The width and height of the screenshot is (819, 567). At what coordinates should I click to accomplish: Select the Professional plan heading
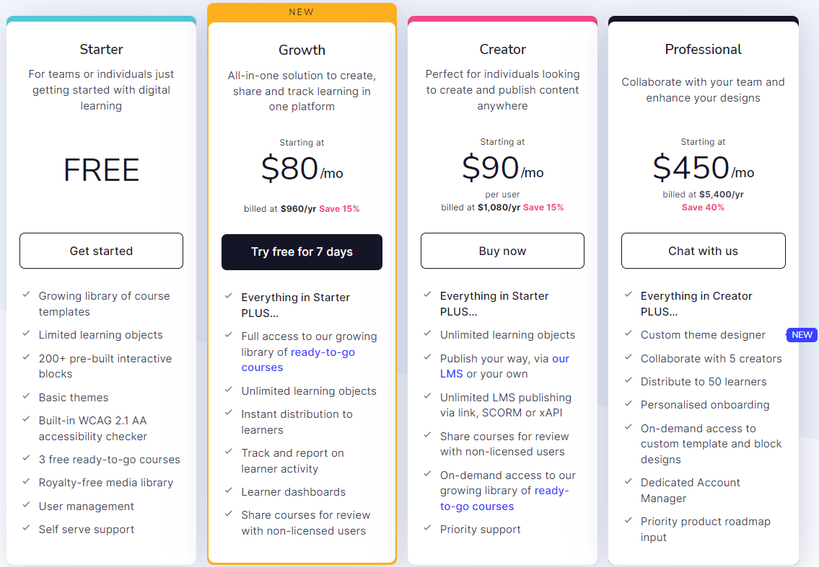(x=703, y=50)
